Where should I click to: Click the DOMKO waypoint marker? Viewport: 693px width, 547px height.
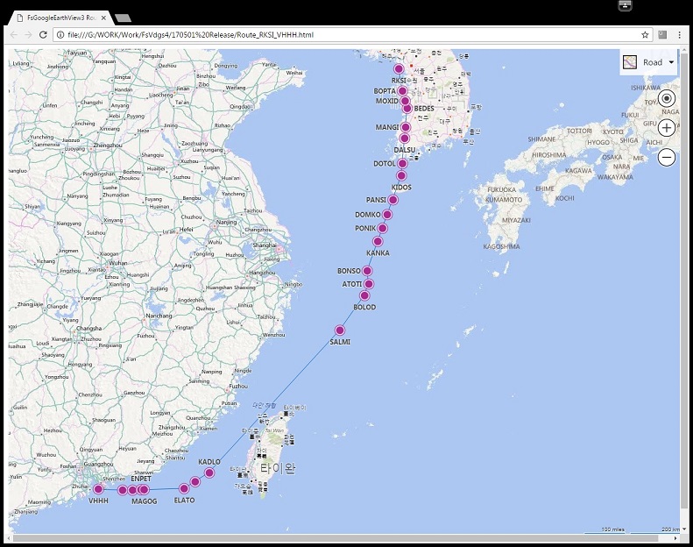pyautogui.click(x=387, y=215)
